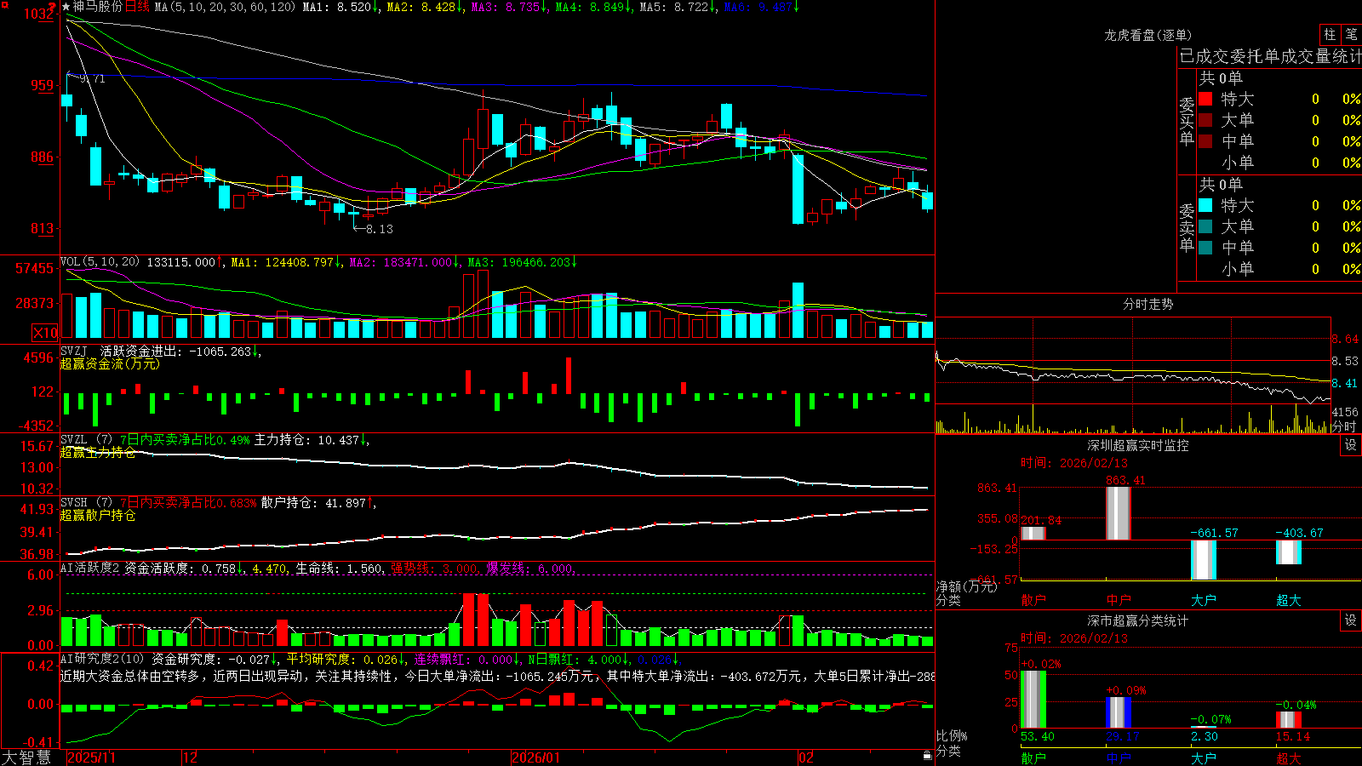Click the 深市超赢分类统计 panel title
This screenshot has width=1362, height=766.
point(1137,620)
